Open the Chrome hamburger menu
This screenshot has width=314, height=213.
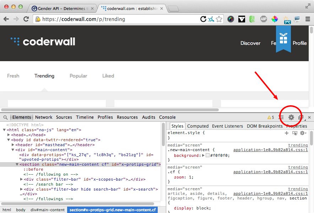(x=308, y=19)
